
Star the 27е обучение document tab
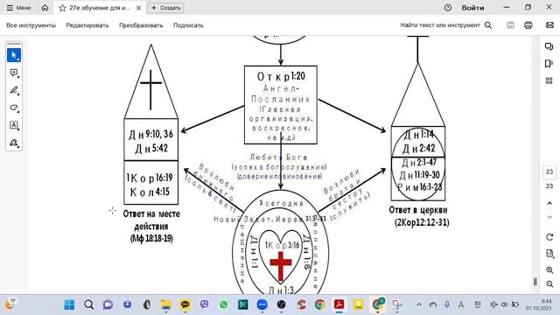62,8
